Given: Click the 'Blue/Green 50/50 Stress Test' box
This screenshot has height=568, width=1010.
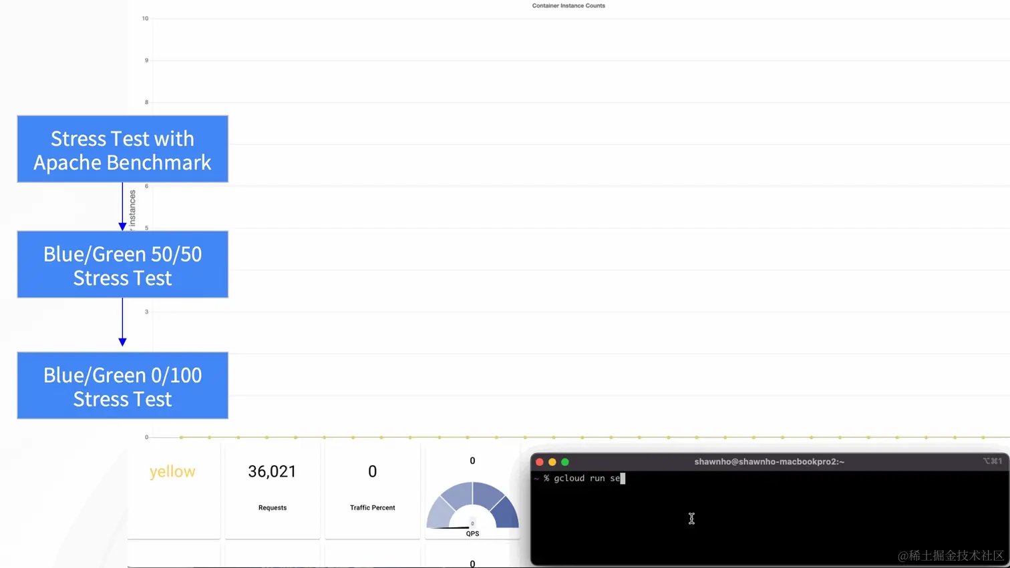Looking at the screenshot, I should point(123,264).
